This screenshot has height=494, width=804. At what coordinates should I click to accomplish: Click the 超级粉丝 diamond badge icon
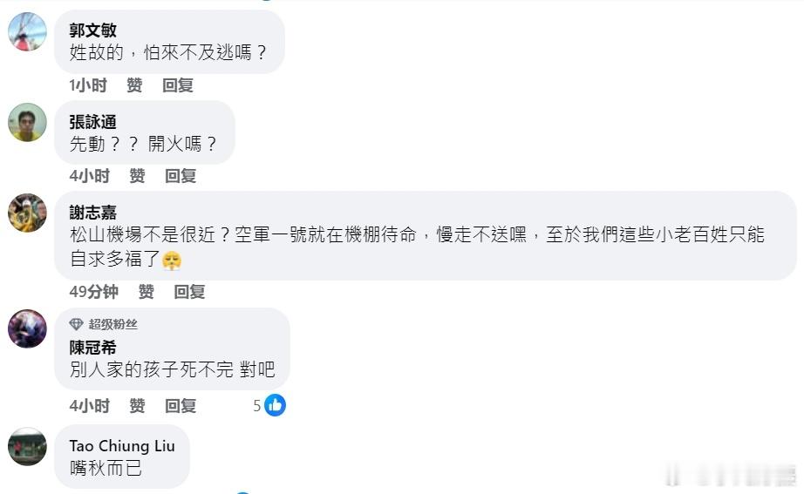coord(76,324)
